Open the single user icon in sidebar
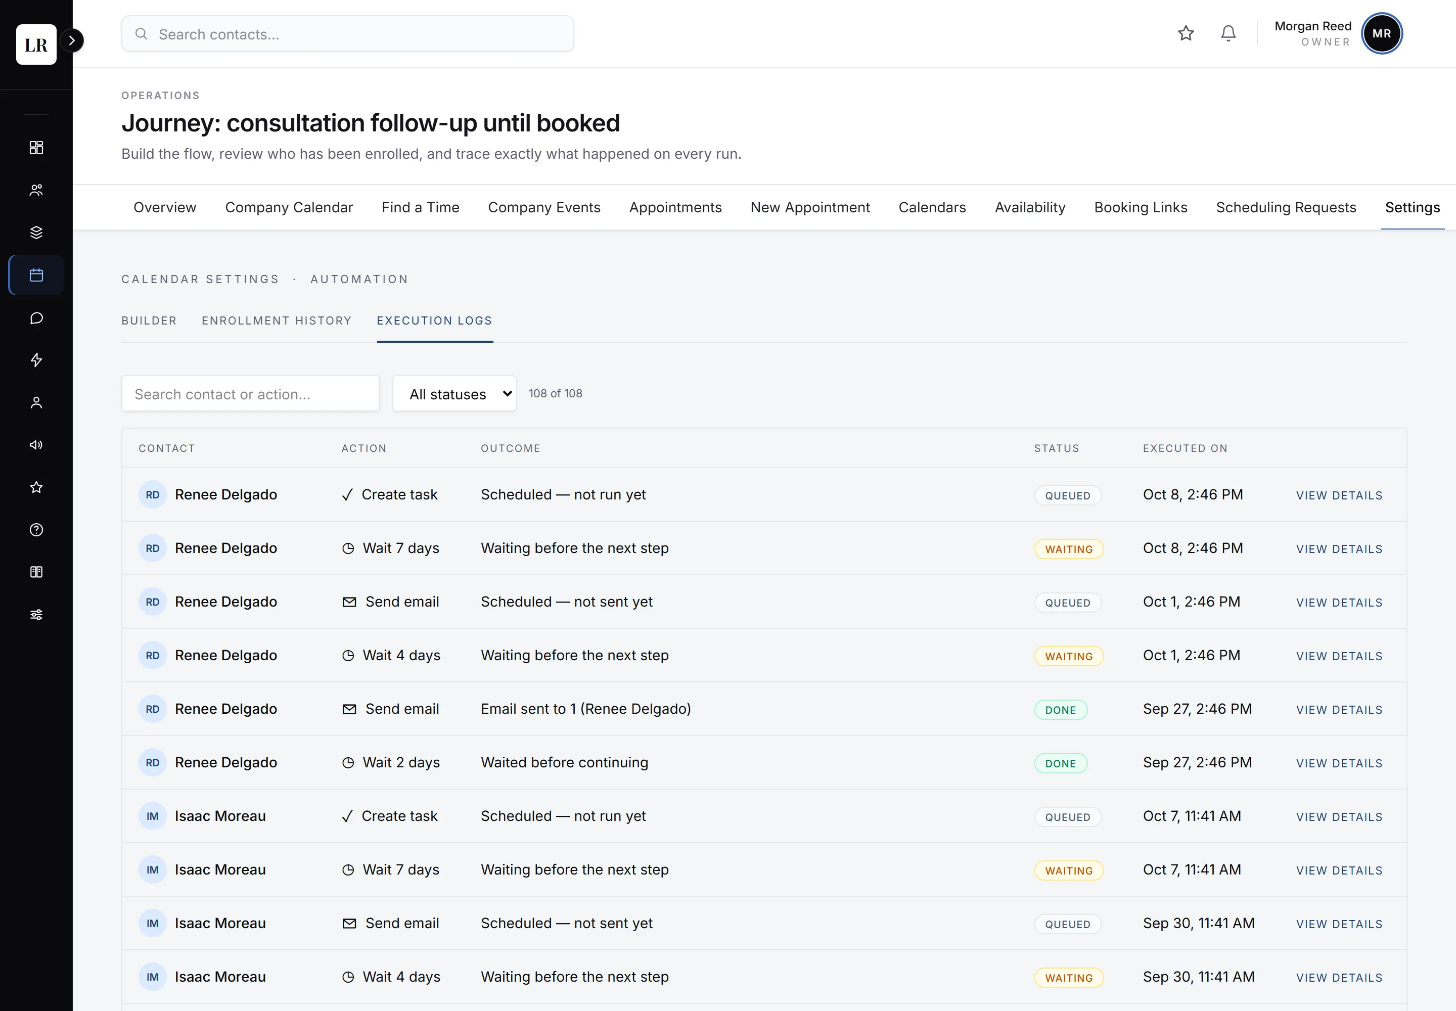The image size is (1456, 1011). click(36, 402)
